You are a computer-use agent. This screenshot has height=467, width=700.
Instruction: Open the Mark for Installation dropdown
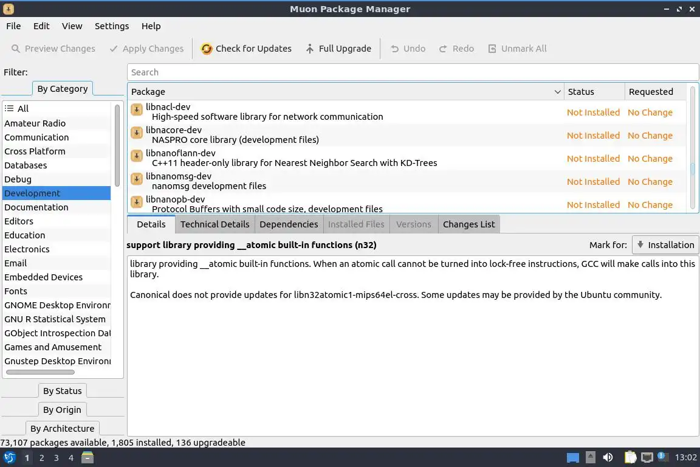[665, 245]
